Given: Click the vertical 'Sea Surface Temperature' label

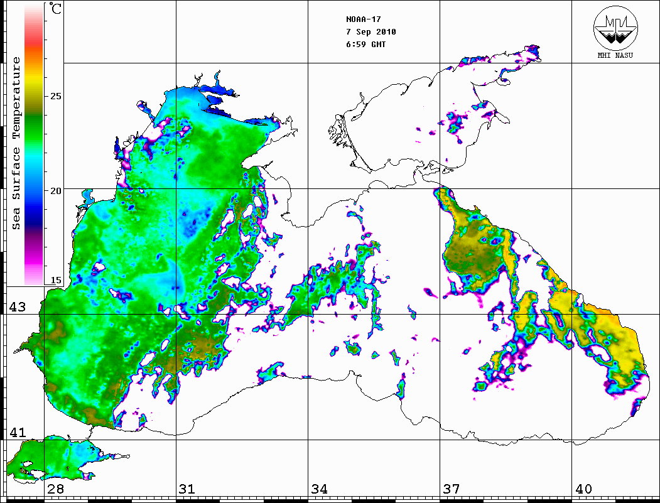Looking at the screenshot, I should tap(16, 143).
